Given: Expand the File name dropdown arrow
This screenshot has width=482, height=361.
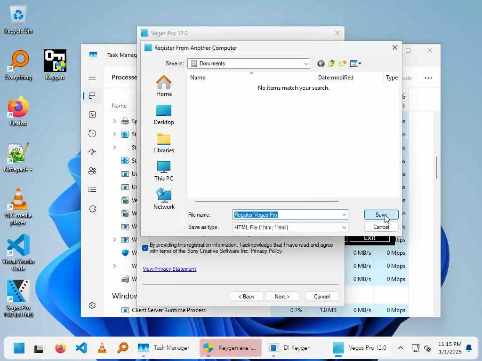Looking at the screenshot, I should point(344,214).
